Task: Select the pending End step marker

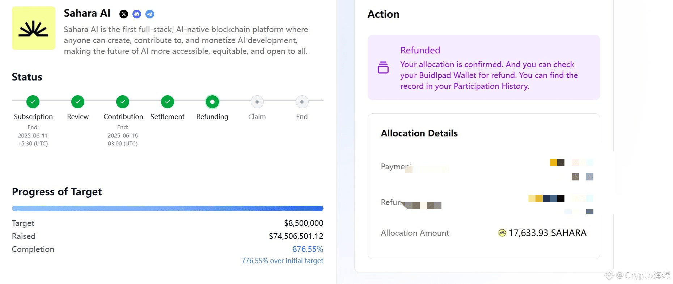Action: point(302,102)
